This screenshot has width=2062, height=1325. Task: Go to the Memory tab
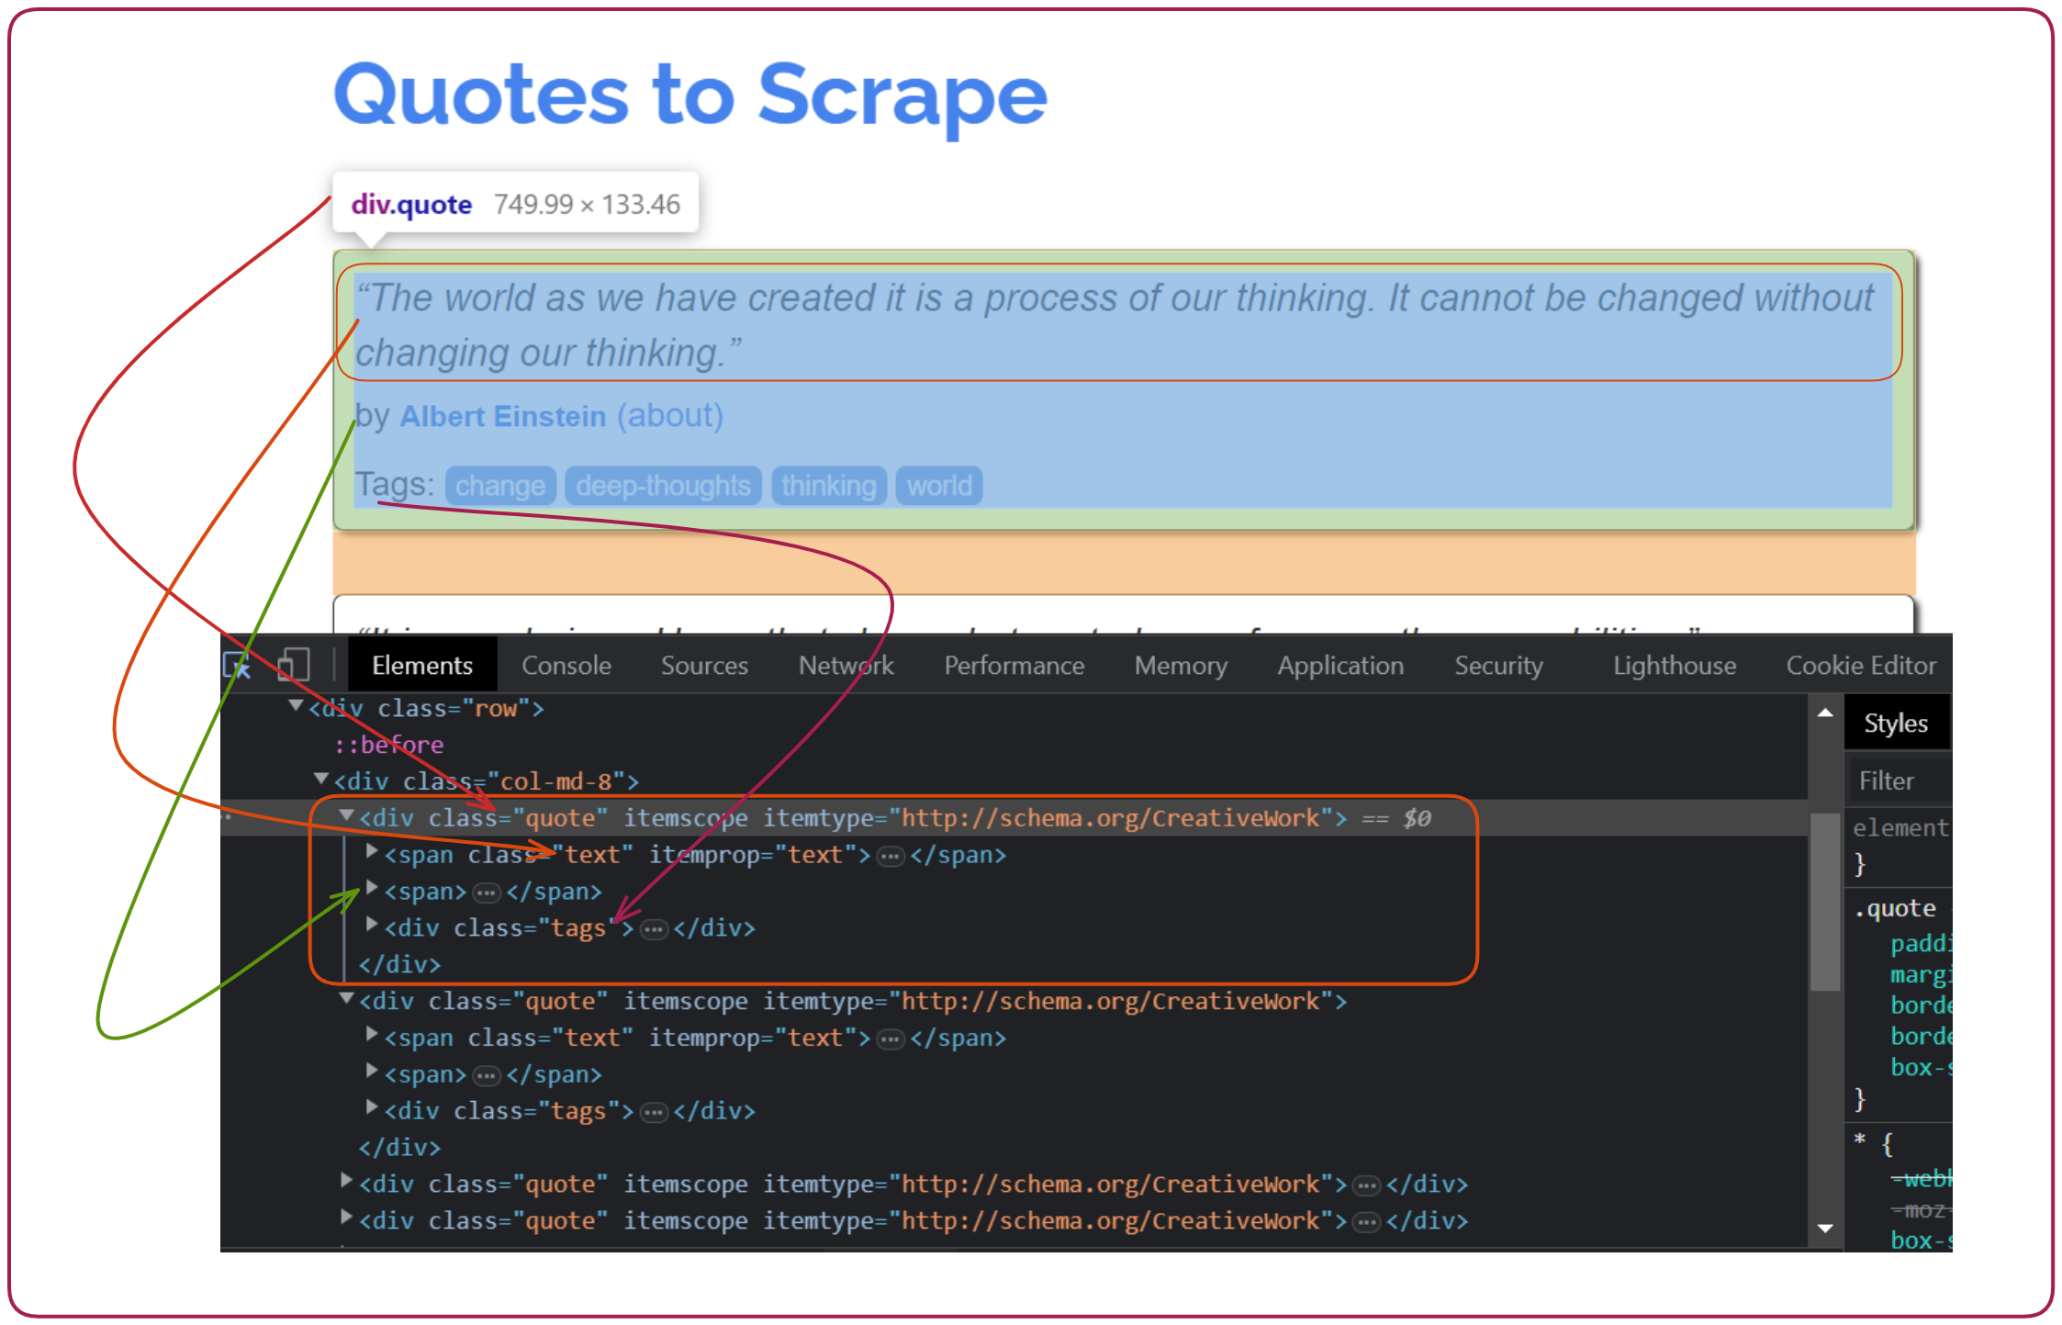point(1181,665)
